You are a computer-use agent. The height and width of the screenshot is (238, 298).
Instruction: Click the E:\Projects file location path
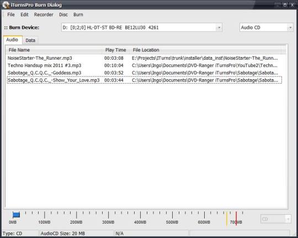coord(205,58)
